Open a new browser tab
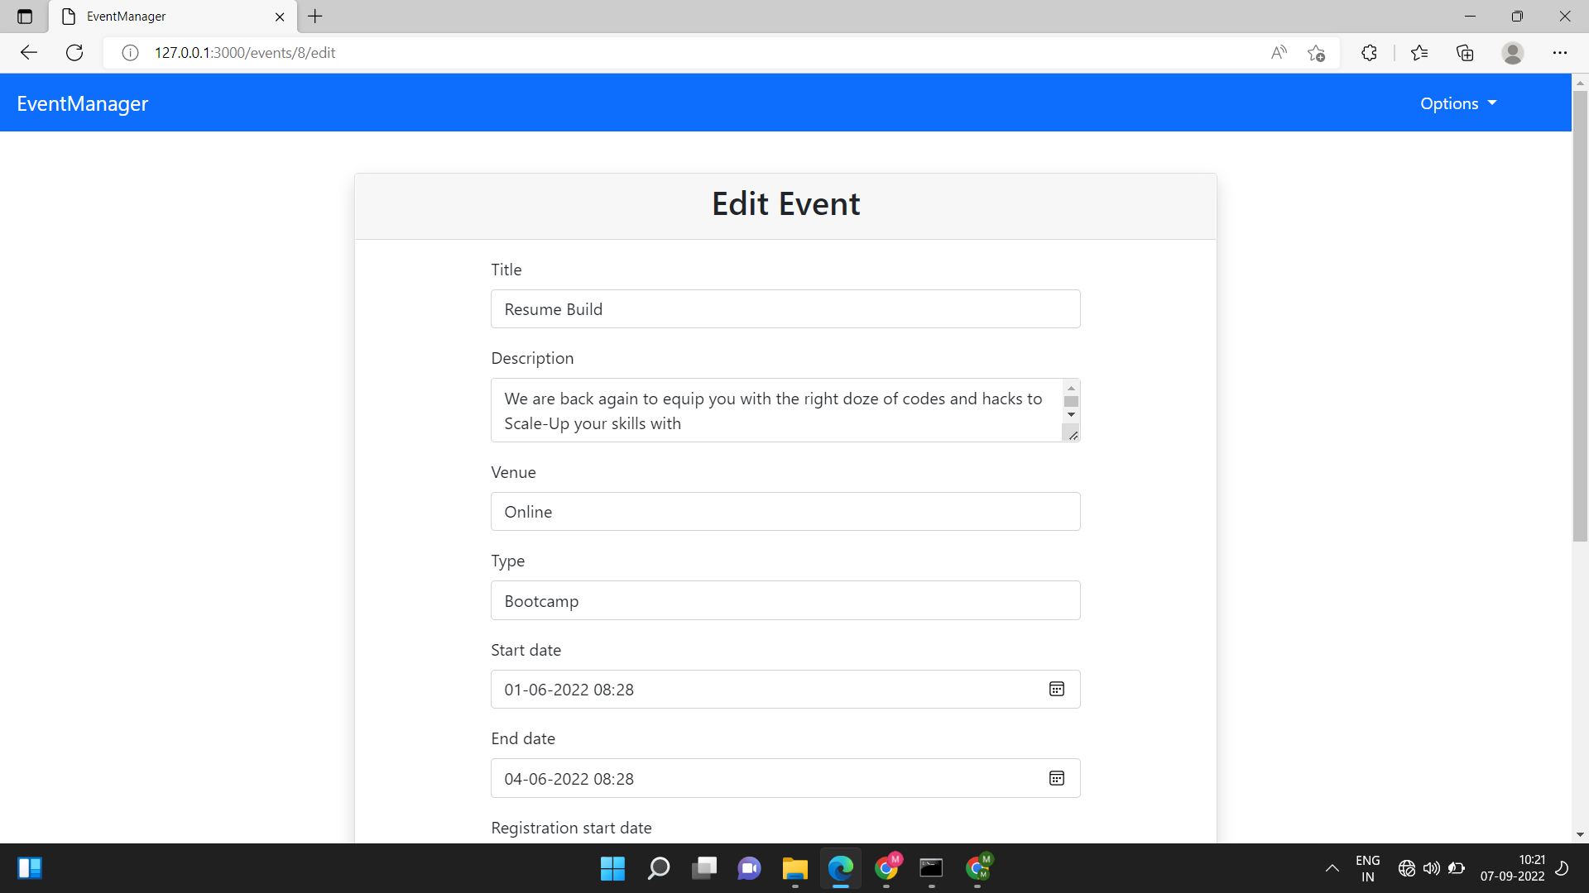This screenshot has height=893, width=1589. pyautogui.click(x=315, y=16)
